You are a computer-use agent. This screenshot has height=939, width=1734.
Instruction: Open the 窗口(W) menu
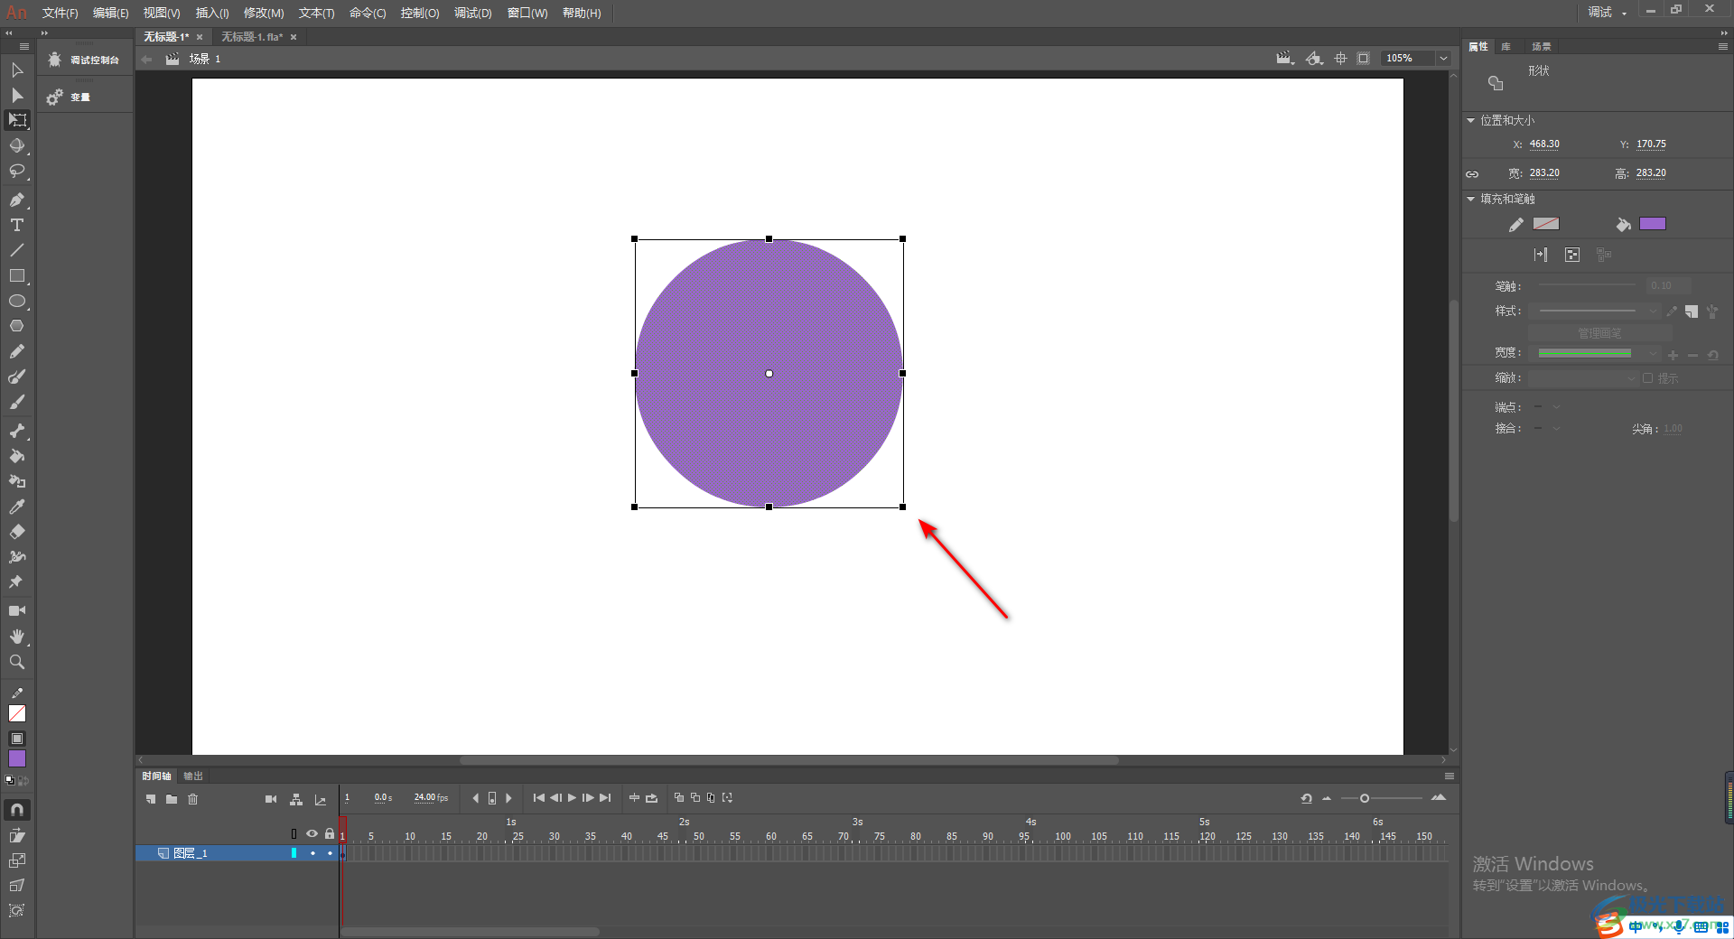pos(527,13)
